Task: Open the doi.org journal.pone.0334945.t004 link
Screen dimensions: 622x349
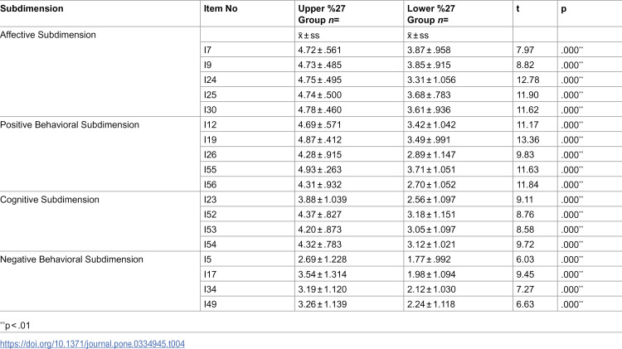Action: pos(92,343)
